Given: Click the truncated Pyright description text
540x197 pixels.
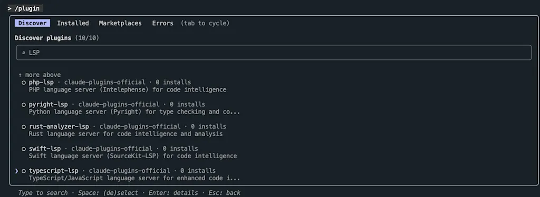Looking at the screenshot, I should point(134,112).
